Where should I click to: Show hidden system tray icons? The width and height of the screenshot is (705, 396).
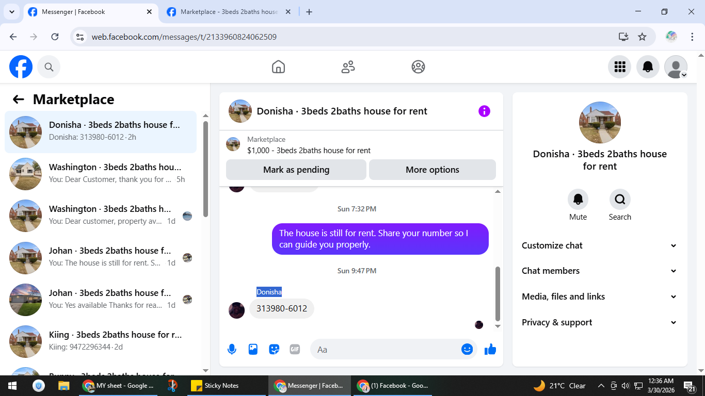601,386
